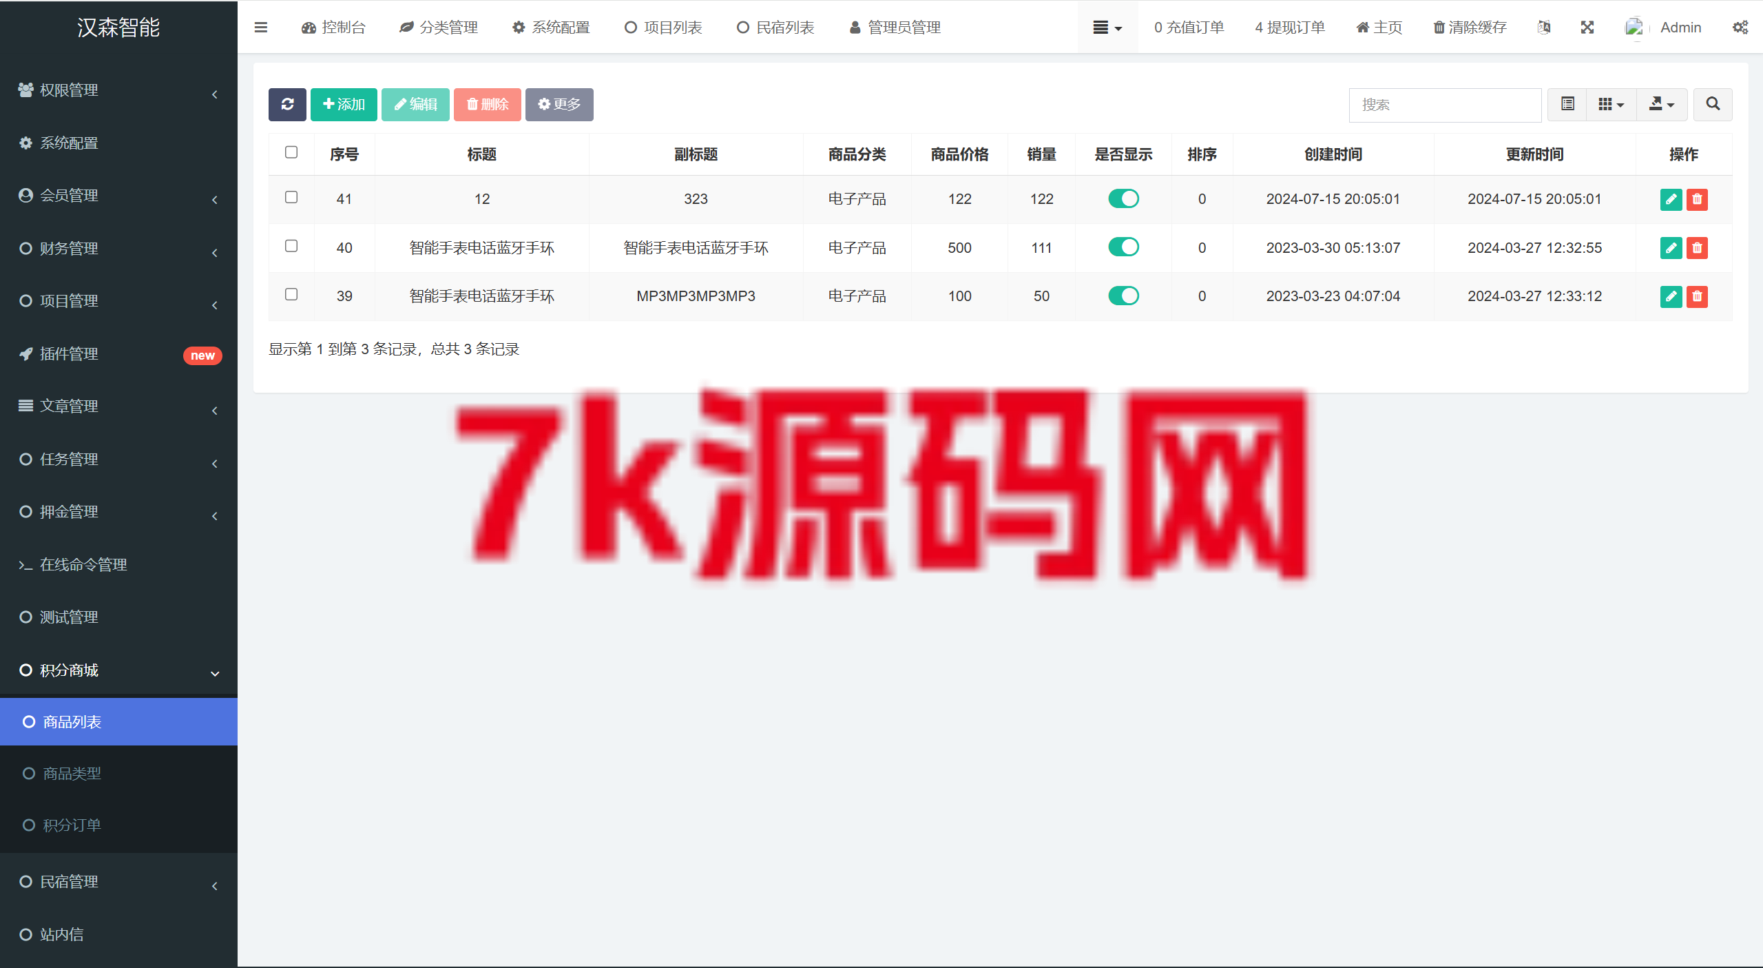This screenshot has width=1763, height=968.
Task: Click the 清除缓存 clear cache item
Action: pos(1470,28)
